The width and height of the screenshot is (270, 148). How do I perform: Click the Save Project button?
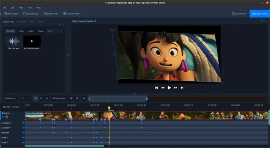click(239, 13)
